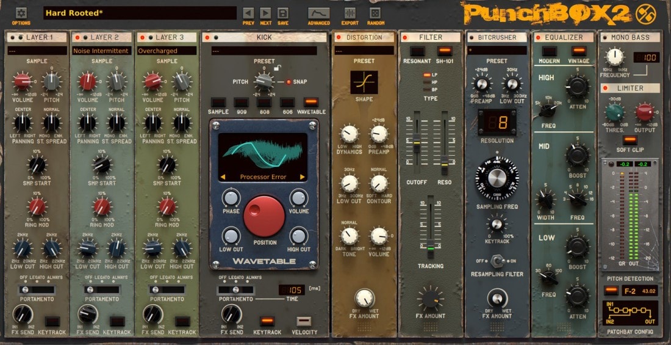The image size is (671, 345).
Task: Open the Options gear menu
Action: 21,13
